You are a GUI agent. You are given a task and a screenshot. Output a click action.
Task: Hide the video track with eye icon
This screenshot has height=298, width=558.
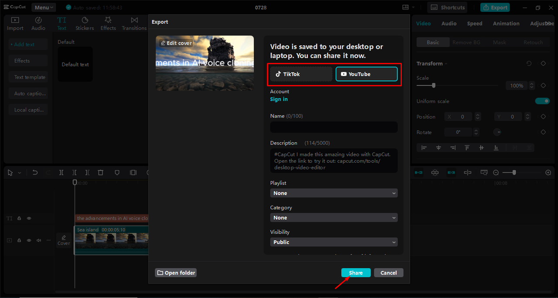coord(29,240)
